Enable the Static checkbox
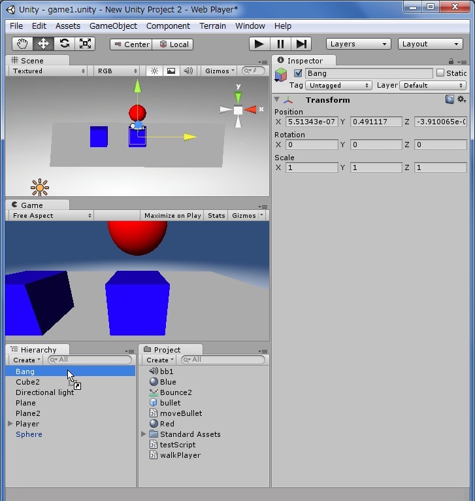The width and height of the screenshot is (475, 501). 440,73
